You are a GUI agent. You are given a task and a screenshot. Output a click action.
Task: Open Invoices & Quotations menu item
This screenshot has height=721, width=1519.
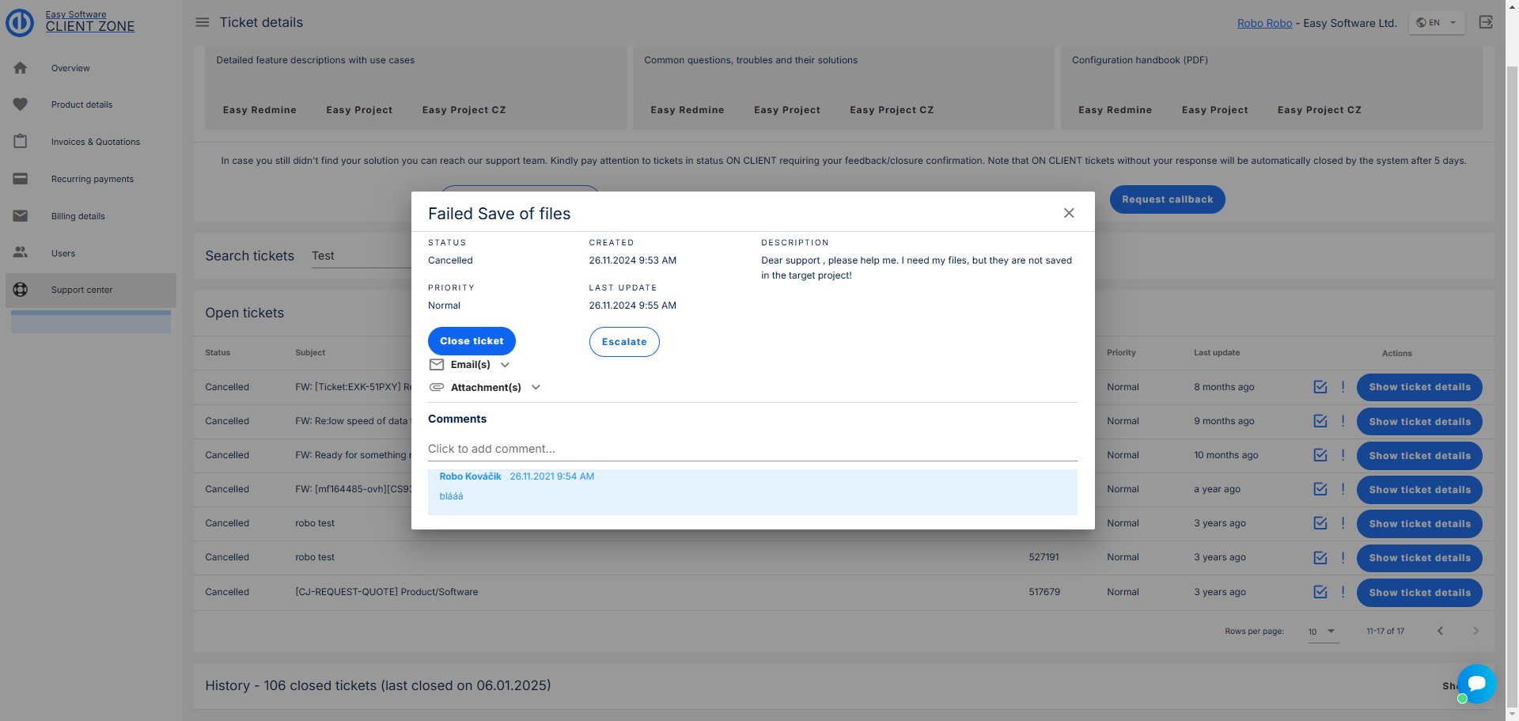coord(95,142)
